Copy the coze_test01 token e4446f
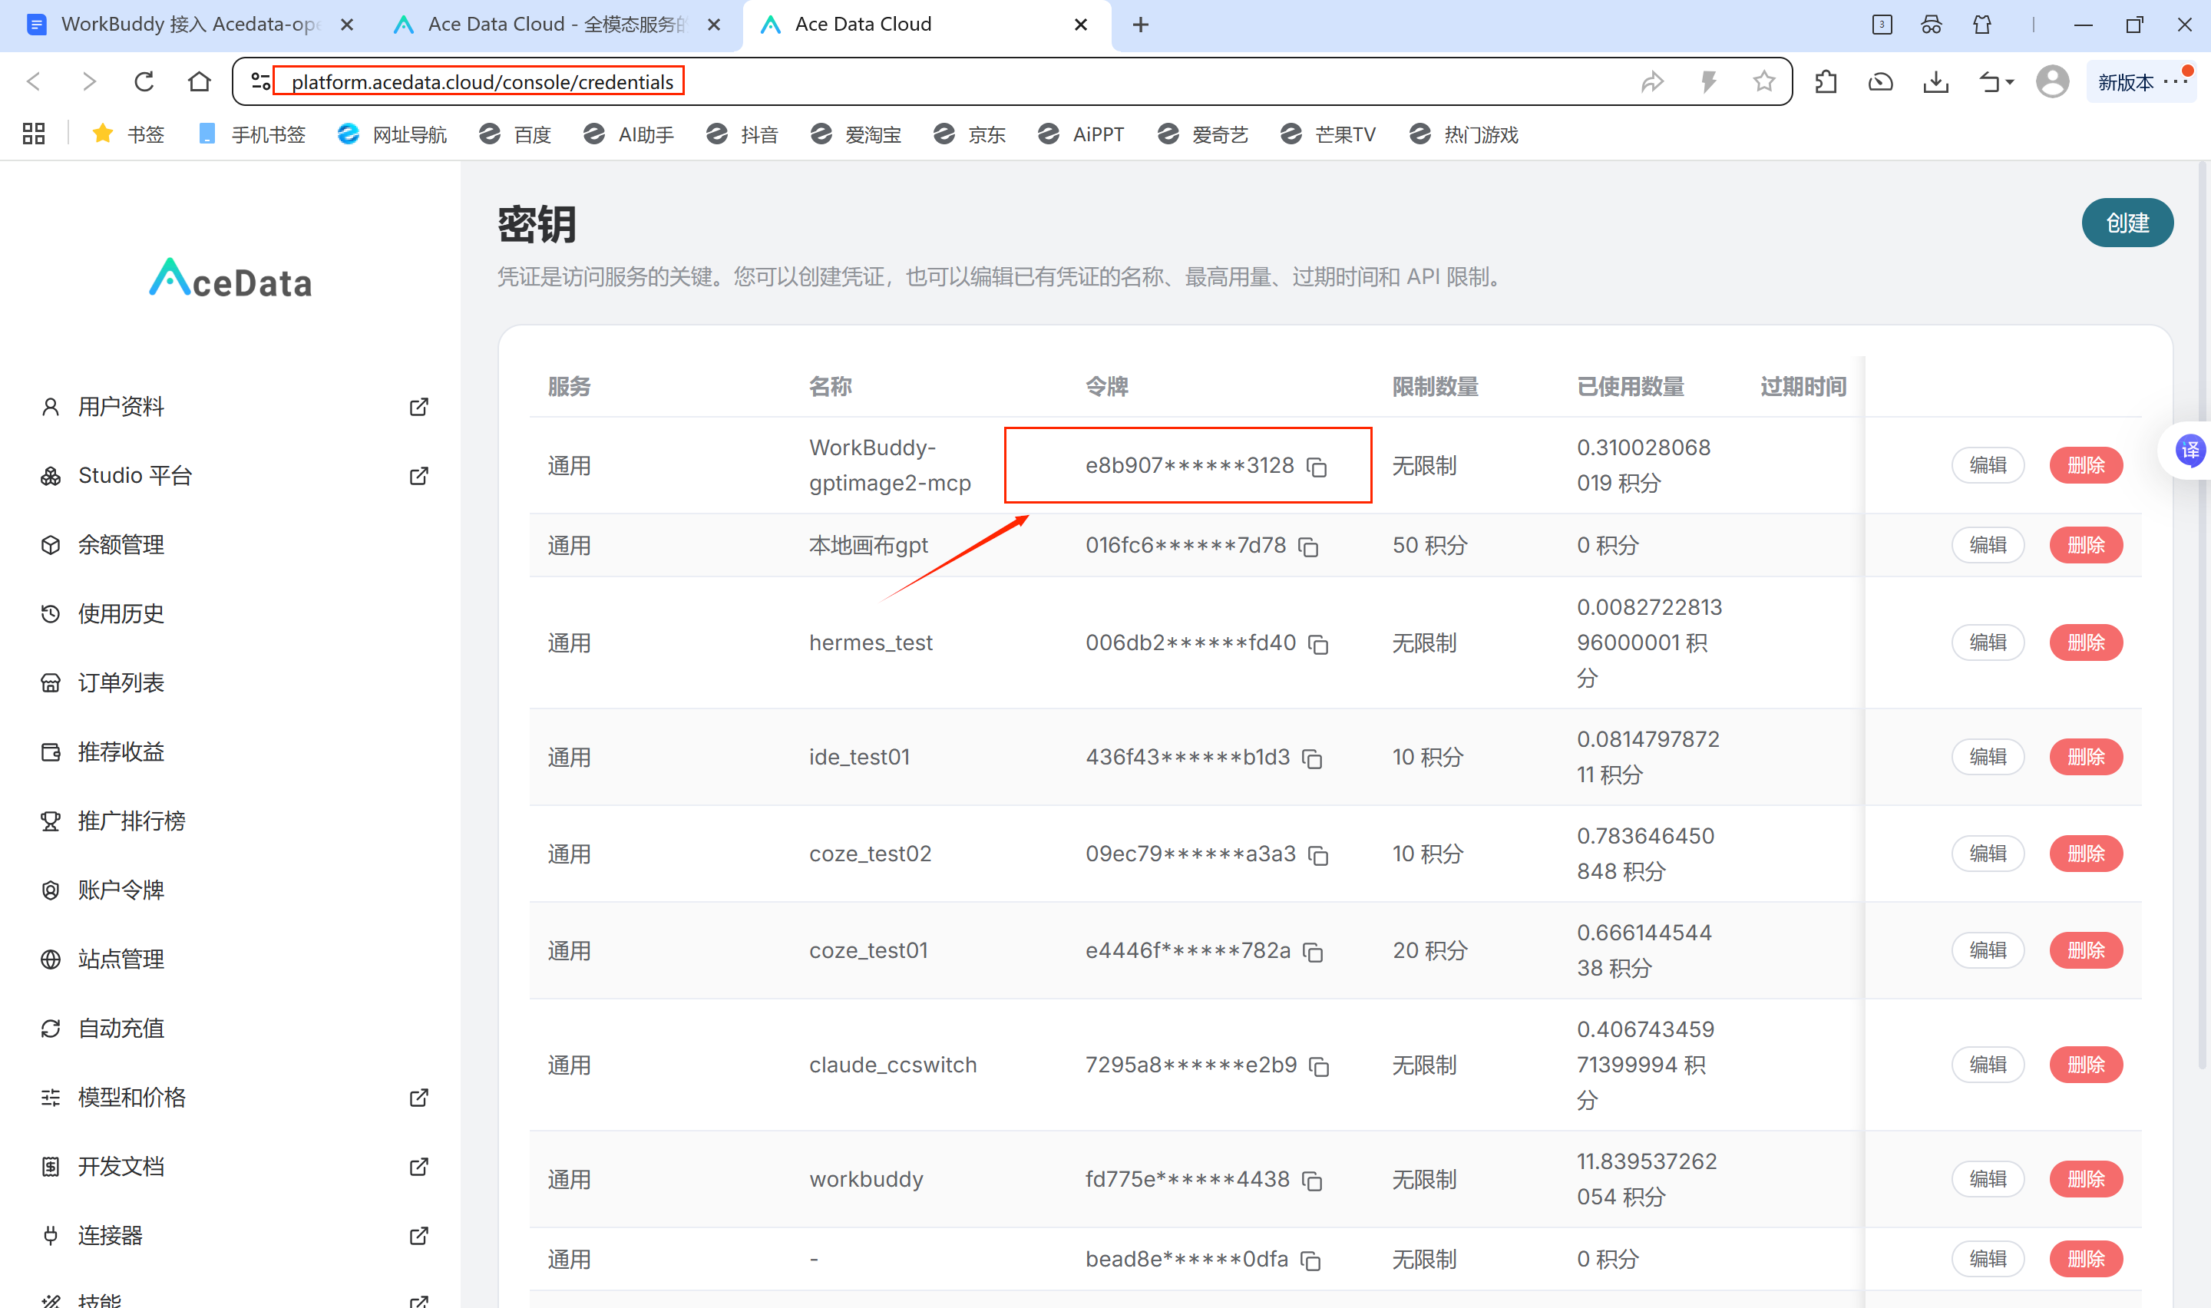 1313,953
